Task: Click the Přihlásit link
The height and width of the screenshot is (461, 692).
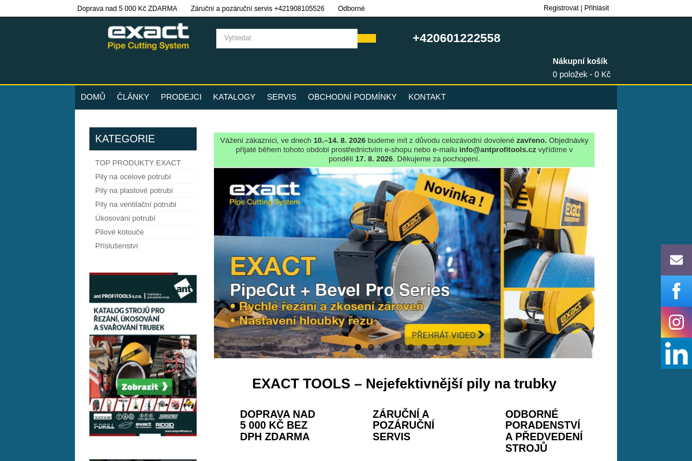Action: pos(596,8)
